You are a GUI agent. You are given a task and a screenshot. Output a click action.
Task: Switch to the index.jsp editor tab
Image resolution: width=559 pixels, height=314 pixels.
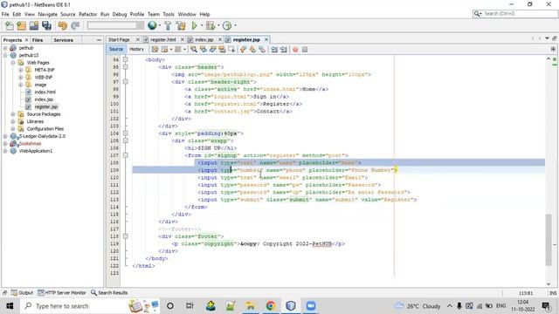tap(204, 39)
